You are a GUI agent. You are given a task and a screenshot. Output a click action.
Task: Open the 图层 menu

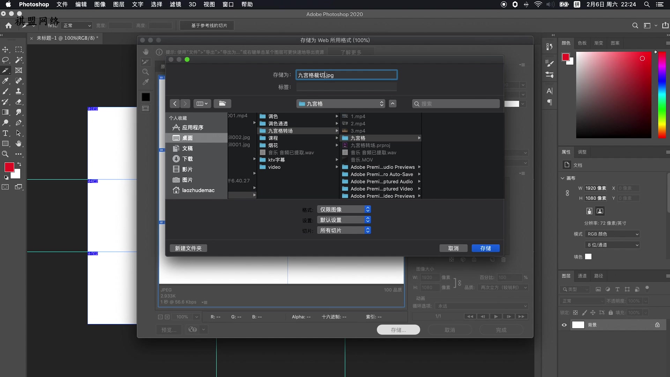pos(119,5)
